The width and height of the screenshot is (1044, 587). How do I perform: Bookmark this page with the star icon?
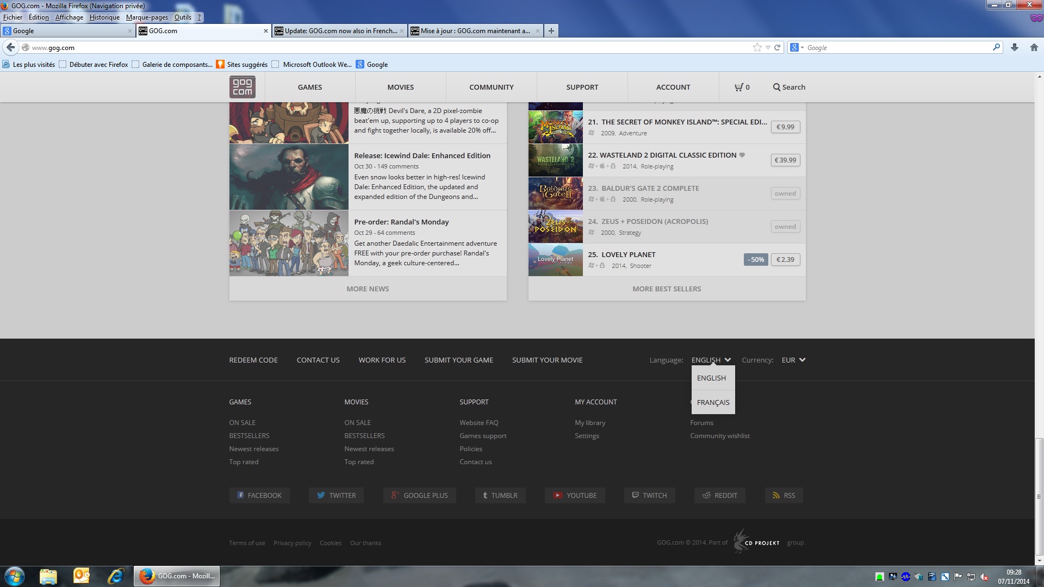[x=757, y=47]
